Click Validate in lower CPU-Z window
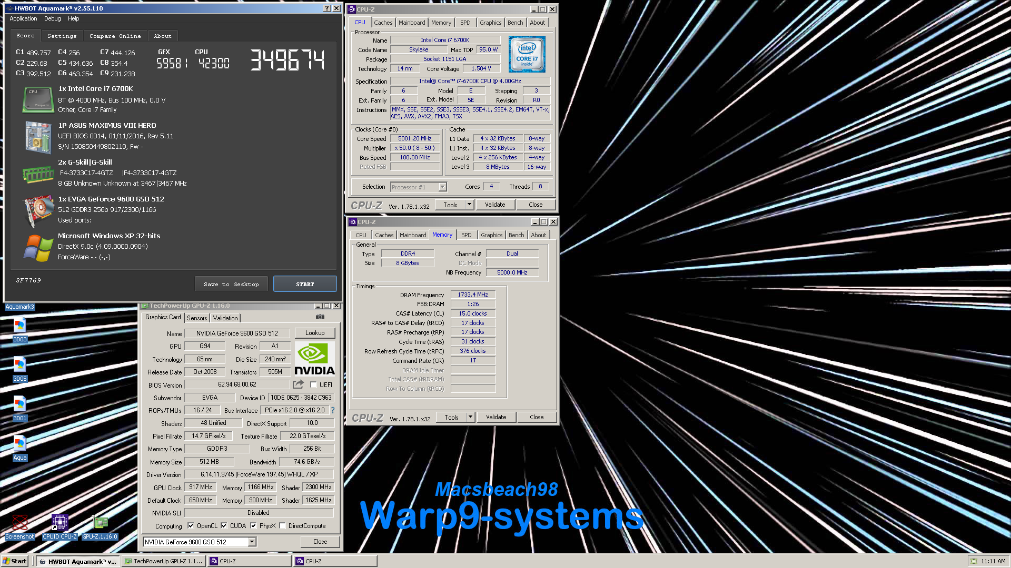The height and width of the screenshot is (568, 1011). click(x=496, y=417)
